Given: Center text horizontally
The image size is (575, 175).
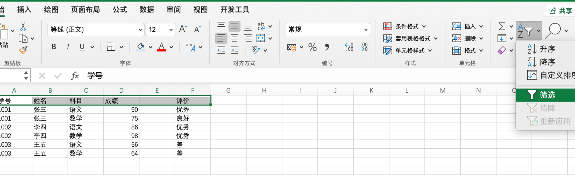Looking at the screenshot, I should (x=234, y=38).
